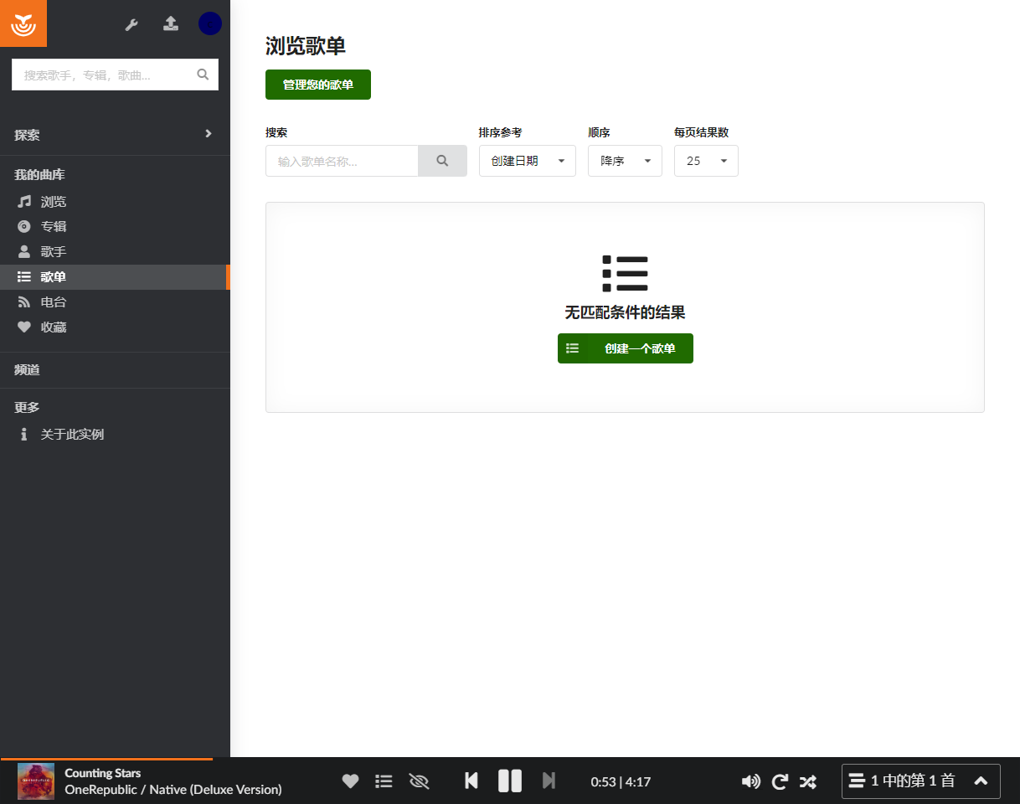1020x804 pixels.
Task: Pause the current song
Action: [510, 781]
